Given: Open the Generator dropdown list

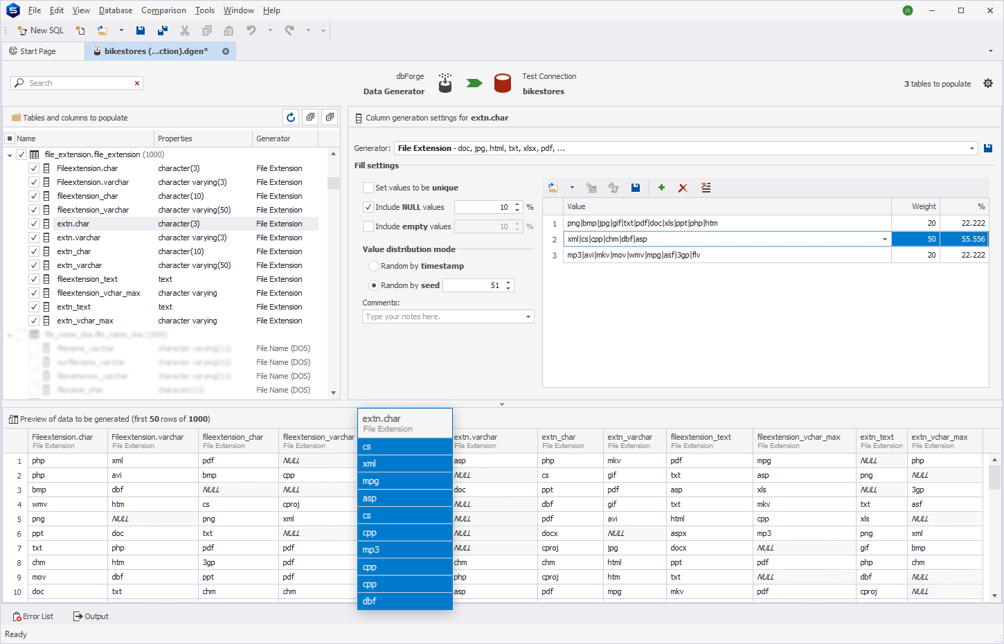Looking at the screenshot, I should pyautogui.click(x=972, y=148).
